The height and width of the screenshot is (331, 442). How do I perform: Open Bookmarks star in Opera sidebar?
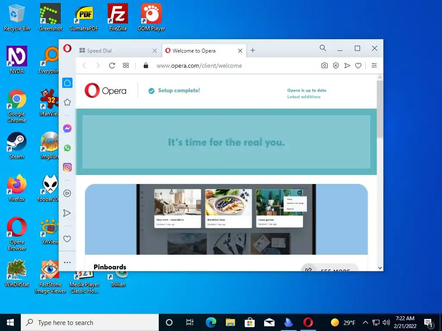click(x=67, y=102)
